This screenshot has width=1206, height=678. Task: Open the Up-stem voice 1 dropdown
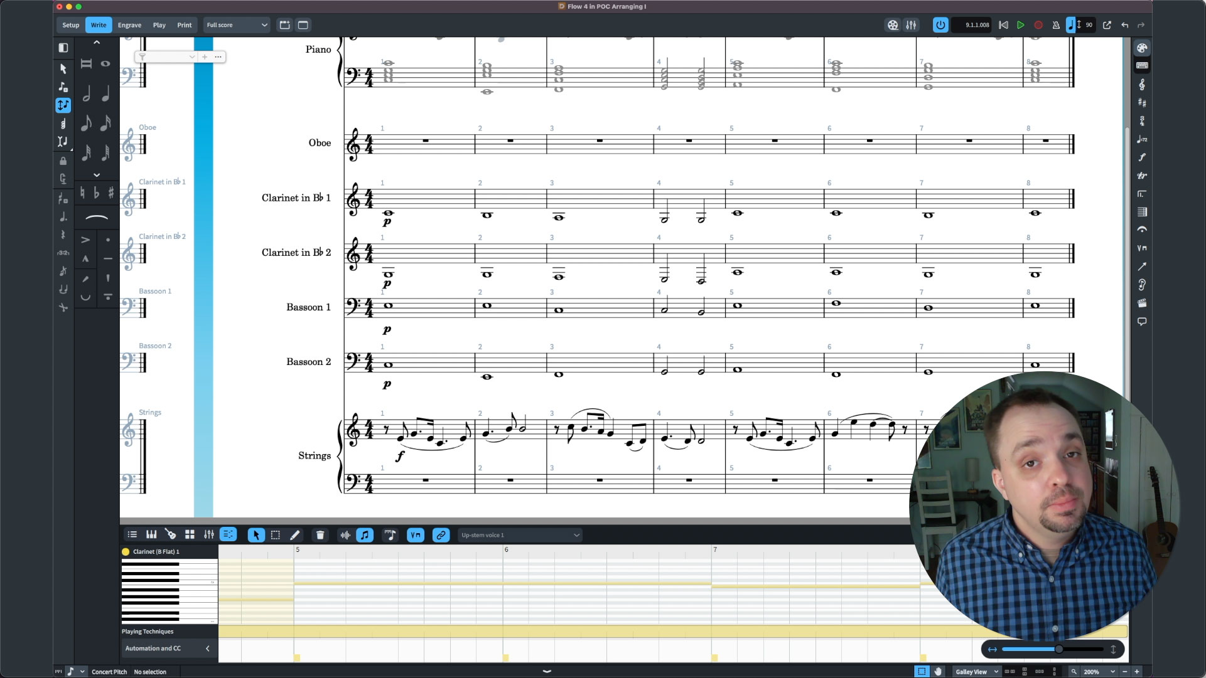(519, 535)
